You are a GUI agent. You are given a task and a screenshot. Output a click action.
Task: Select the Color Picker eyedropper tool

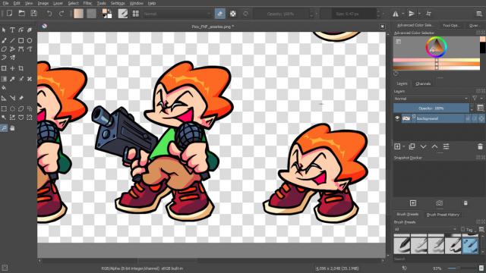(x=12, y=79)
